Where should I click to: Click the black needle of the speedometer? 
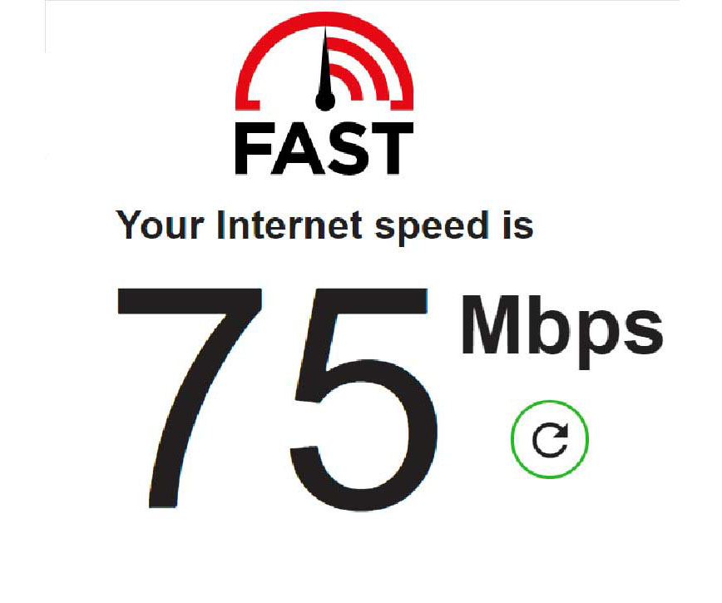[324, 67]
